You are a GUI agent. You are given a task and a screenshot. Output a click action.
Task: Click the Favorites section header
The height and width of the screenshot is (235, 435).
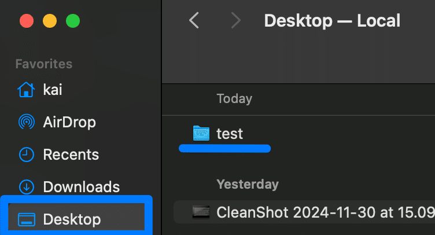44,64
